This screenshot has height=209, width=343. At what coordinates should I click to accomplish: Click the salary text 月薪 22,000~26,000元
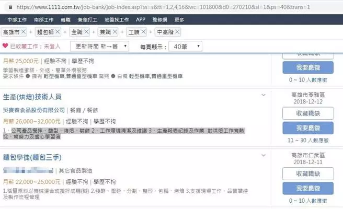32,182
